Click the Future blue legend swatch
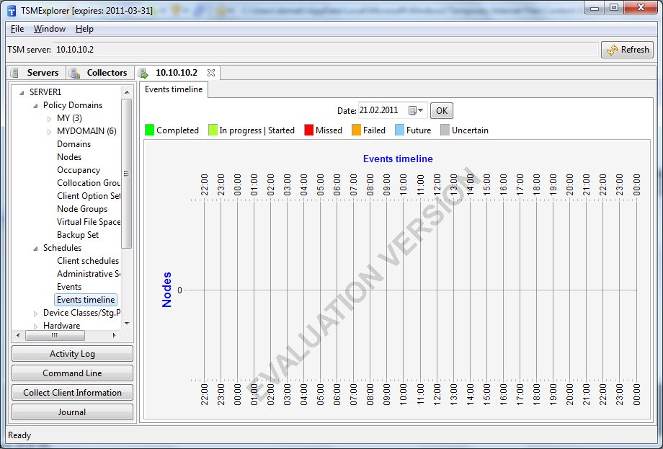This screenshot has width=663, height=449. [x=399, y=130]
